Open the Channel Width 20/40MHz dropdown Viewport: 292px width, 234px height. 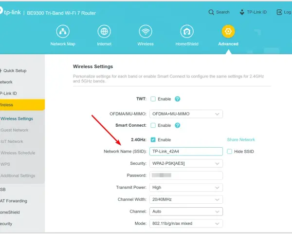pyautogui.click(x=186, y=199)
